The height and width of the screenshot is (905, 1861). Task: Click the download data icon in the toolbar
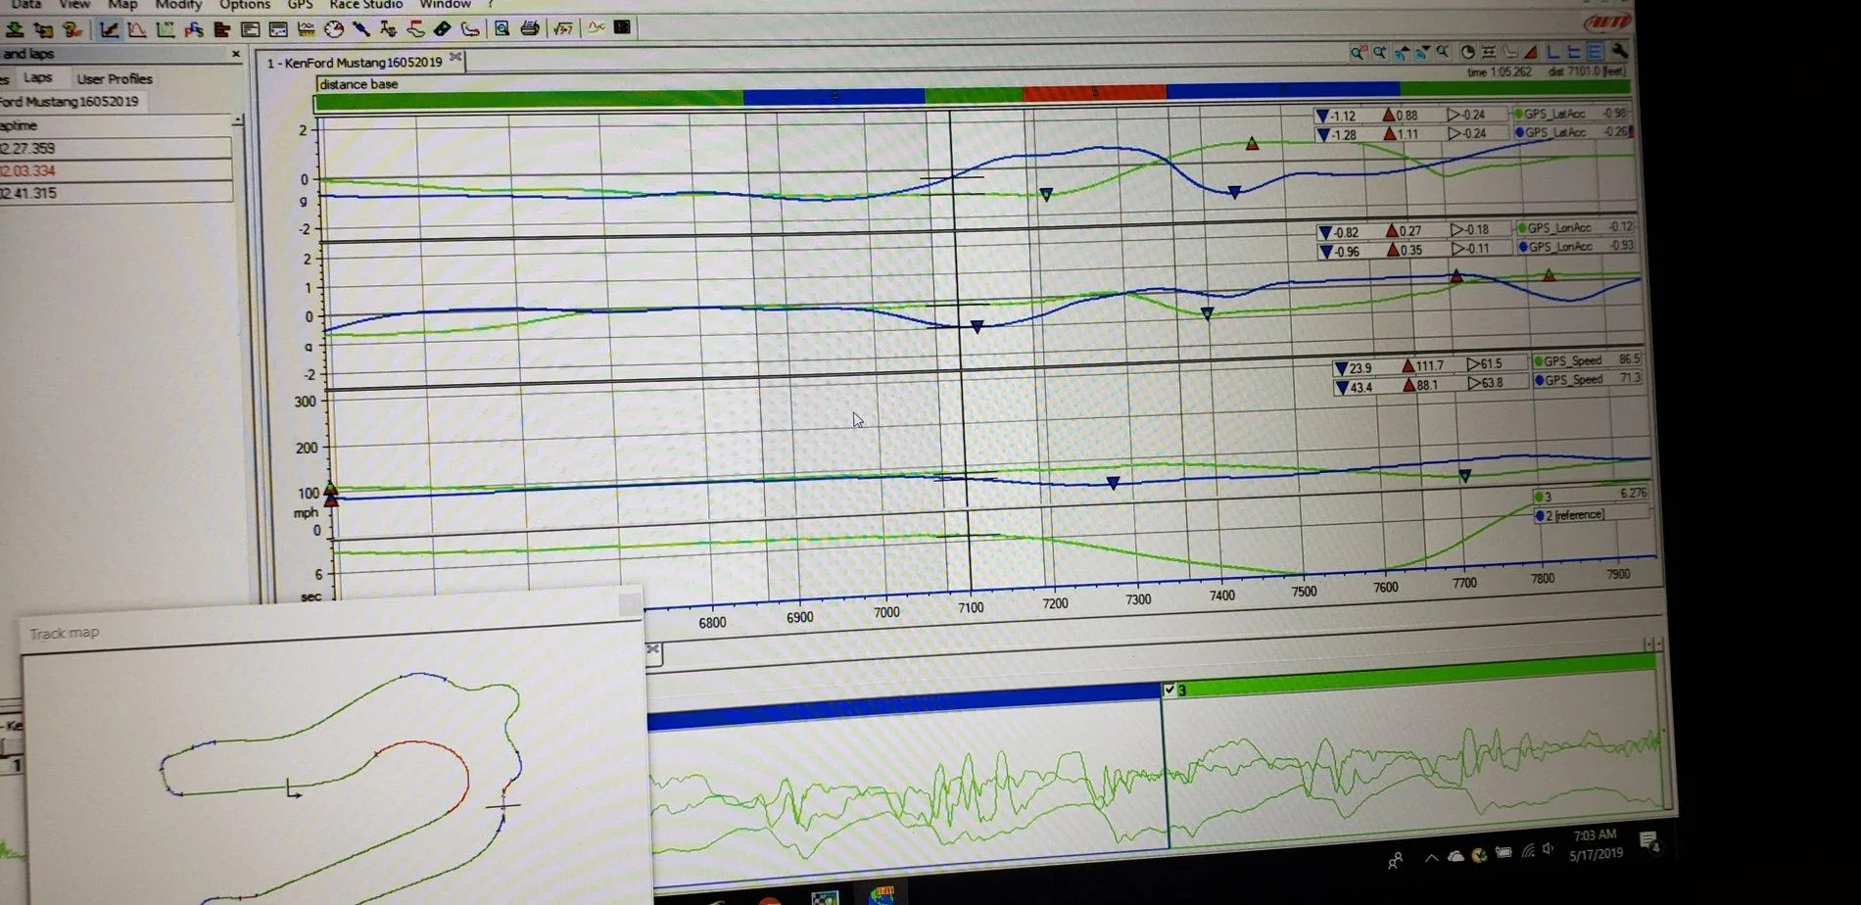click(15, 29)
